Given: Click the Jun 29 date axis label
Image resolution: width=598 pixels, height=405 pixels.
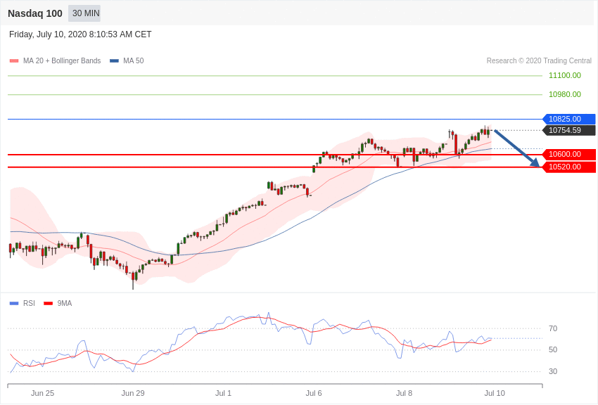Looking at the screenshot, I should 133,393.
